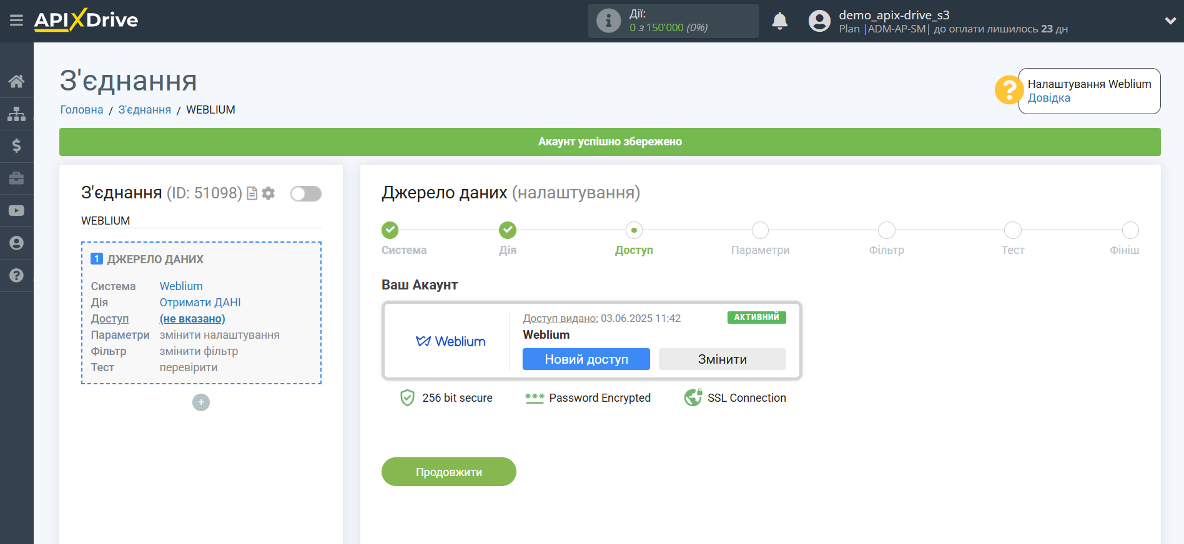The image size is (1184, 544).
Task: Go to З'єднання breadcrumb
Action: point(145,110)
